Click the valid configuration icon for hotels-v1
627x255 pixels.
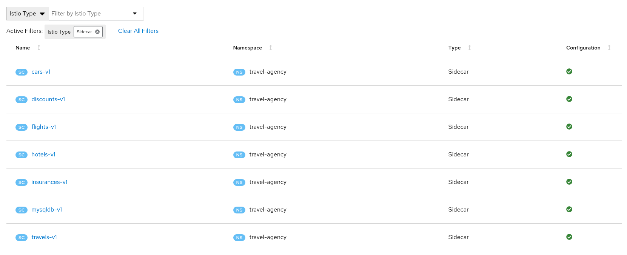click(569, 154)
